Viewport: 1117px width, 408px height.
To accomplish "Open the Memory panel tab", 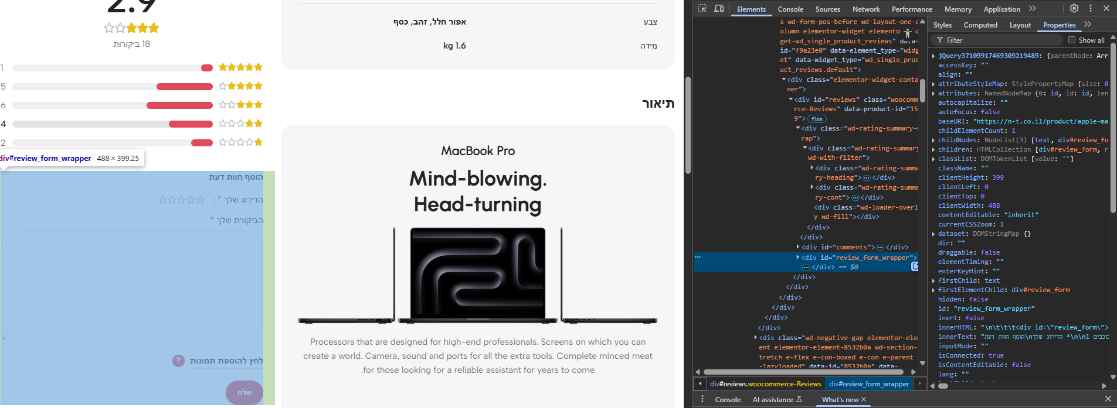I will [x=958, y=9].
